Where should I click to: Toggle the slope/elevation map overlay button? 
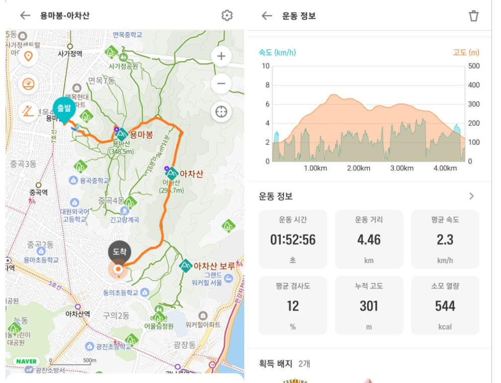[29, 111]
